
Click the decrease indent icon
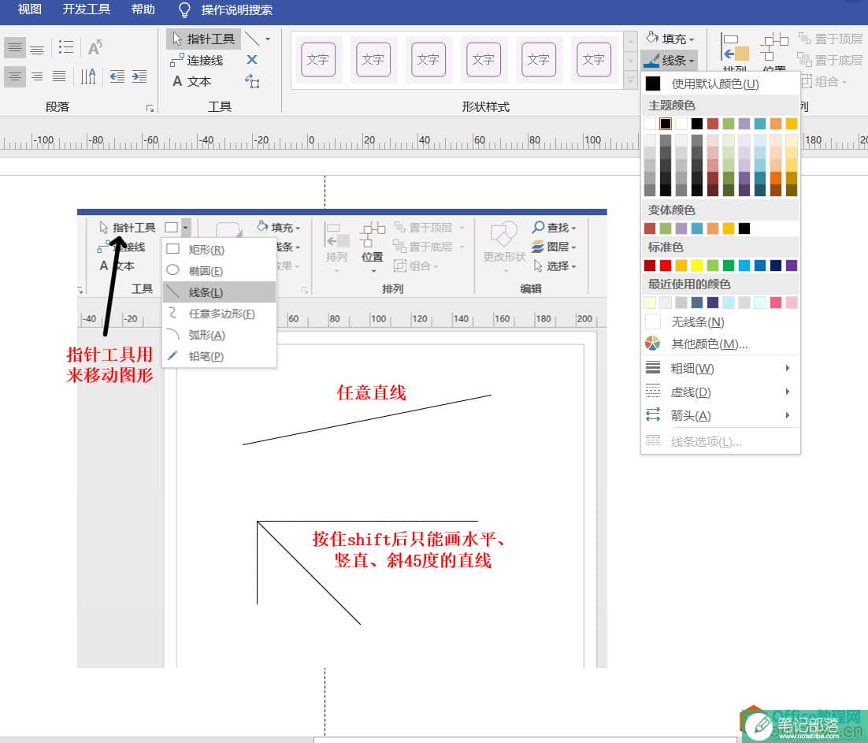coord(117,76)
